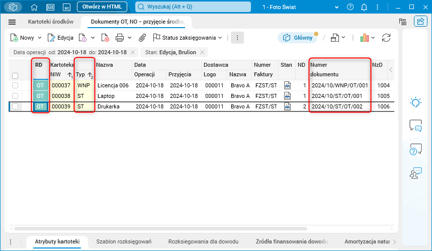The height and width of the screenshot is (251, 432).
Task: Open the title bar vertical dots menu
Action: (x=378, y=7)
